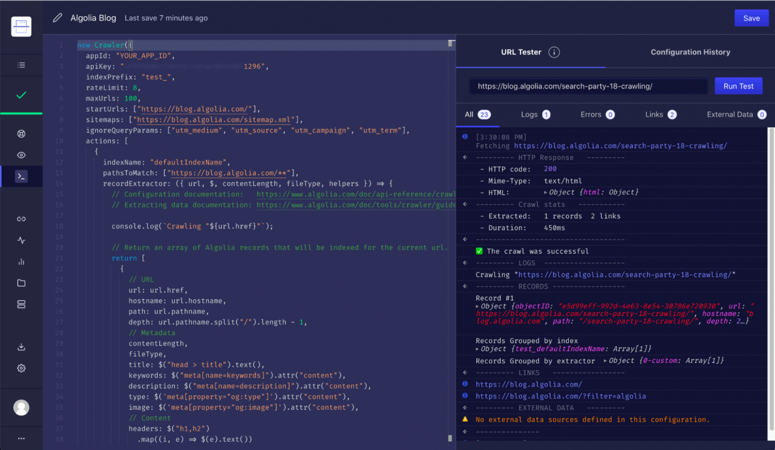This screenshot has width=775, height=450.
Task: Open the activity pulse sidebar icon
Action: pos(21,240)
